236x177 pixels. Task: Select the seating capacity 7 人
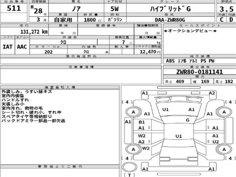tap(127, 42)
